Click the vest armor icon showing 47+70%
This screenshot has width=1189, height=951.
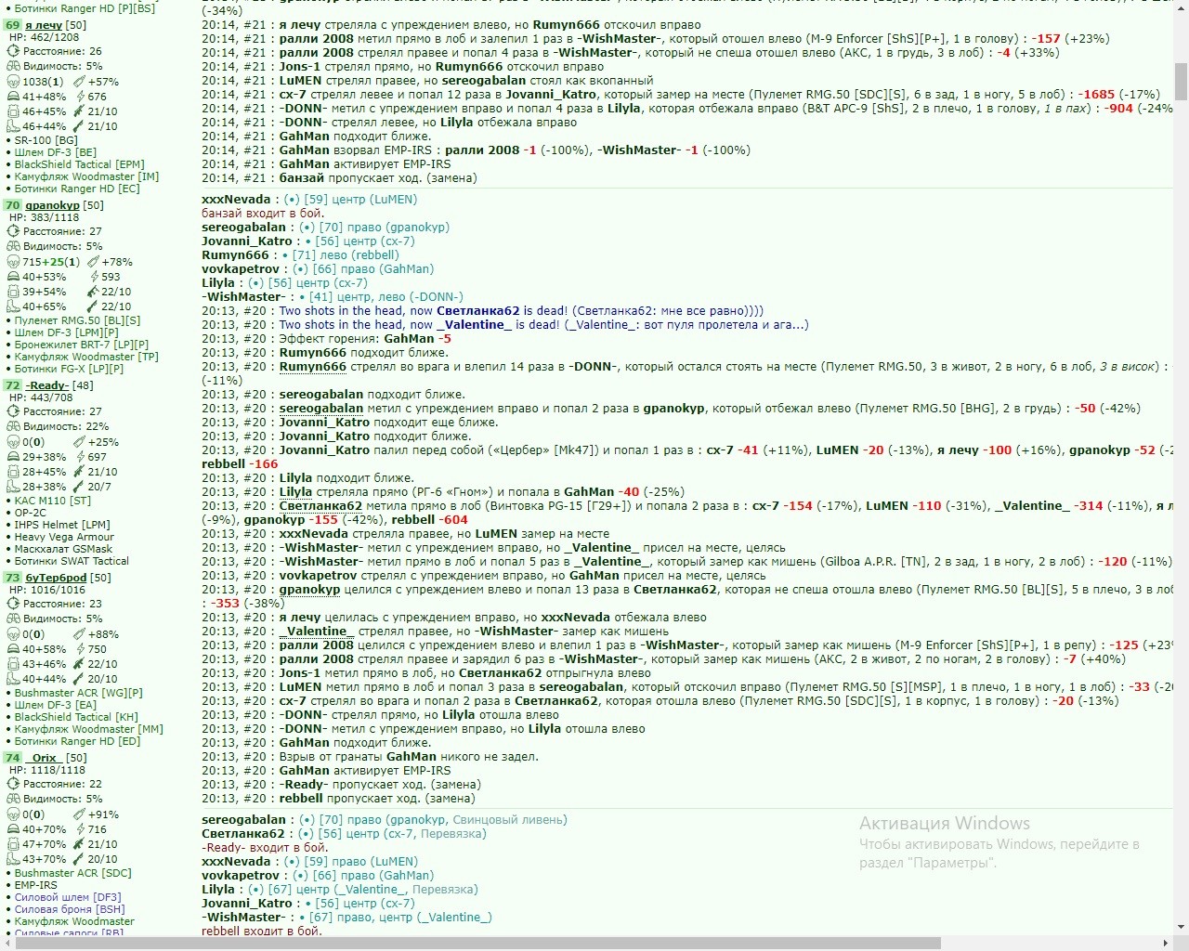(13, 844)
